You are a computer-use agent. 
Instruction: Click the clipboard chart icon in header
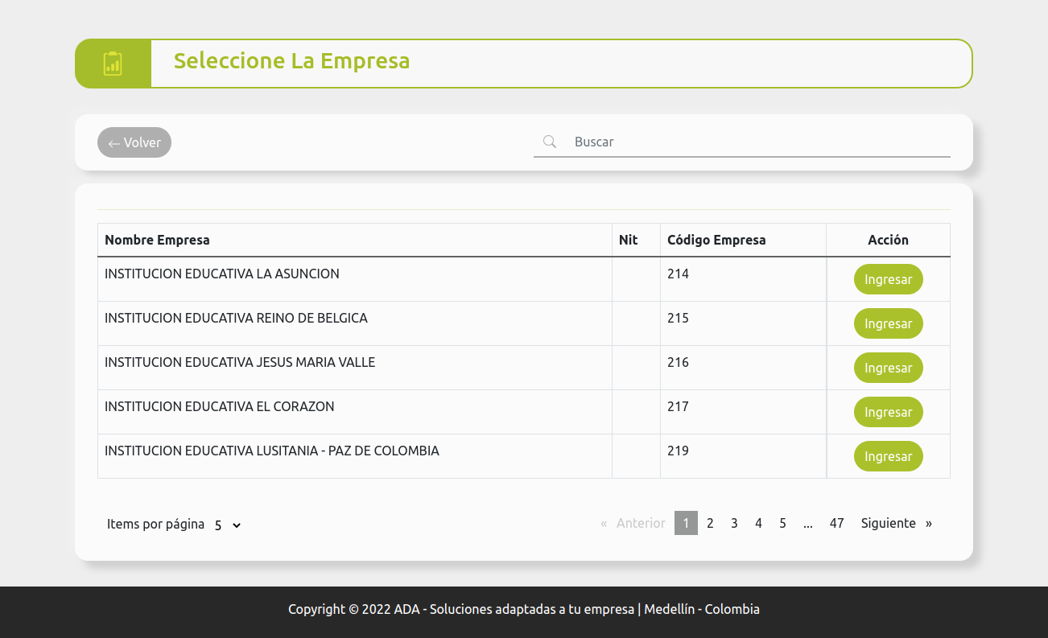[x=113, y=64]
